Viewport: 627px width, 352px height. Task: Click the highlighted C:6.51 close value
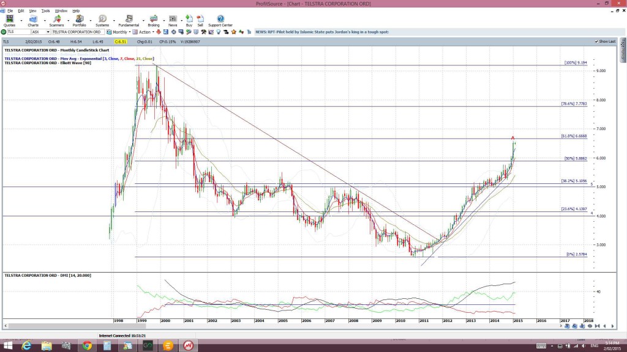[121, 42]
